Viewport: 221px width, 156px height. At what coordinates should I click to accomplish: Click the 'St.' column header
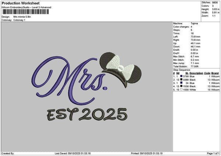pos(187,73)
